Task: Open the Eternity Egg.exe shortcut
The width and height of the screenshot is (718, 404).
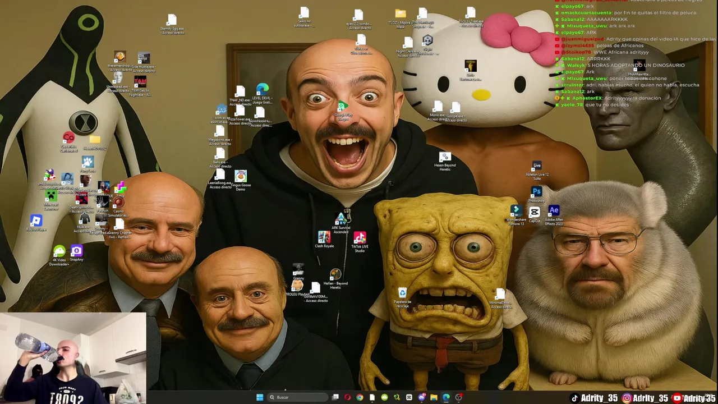Action: pos(172,21)
